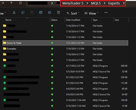Click the 80 KB size cell
This screenshot has width=136, height=110.
tap(125, 89)
